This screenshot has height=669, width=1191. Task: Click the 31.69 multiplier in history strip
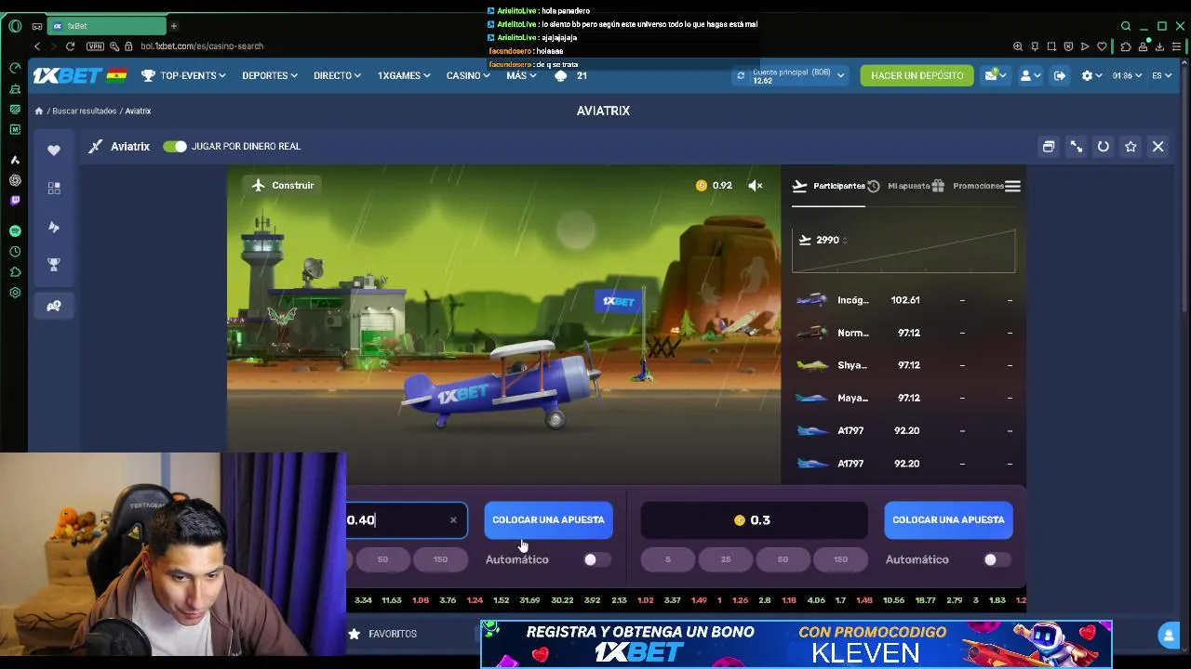[529, 600]
